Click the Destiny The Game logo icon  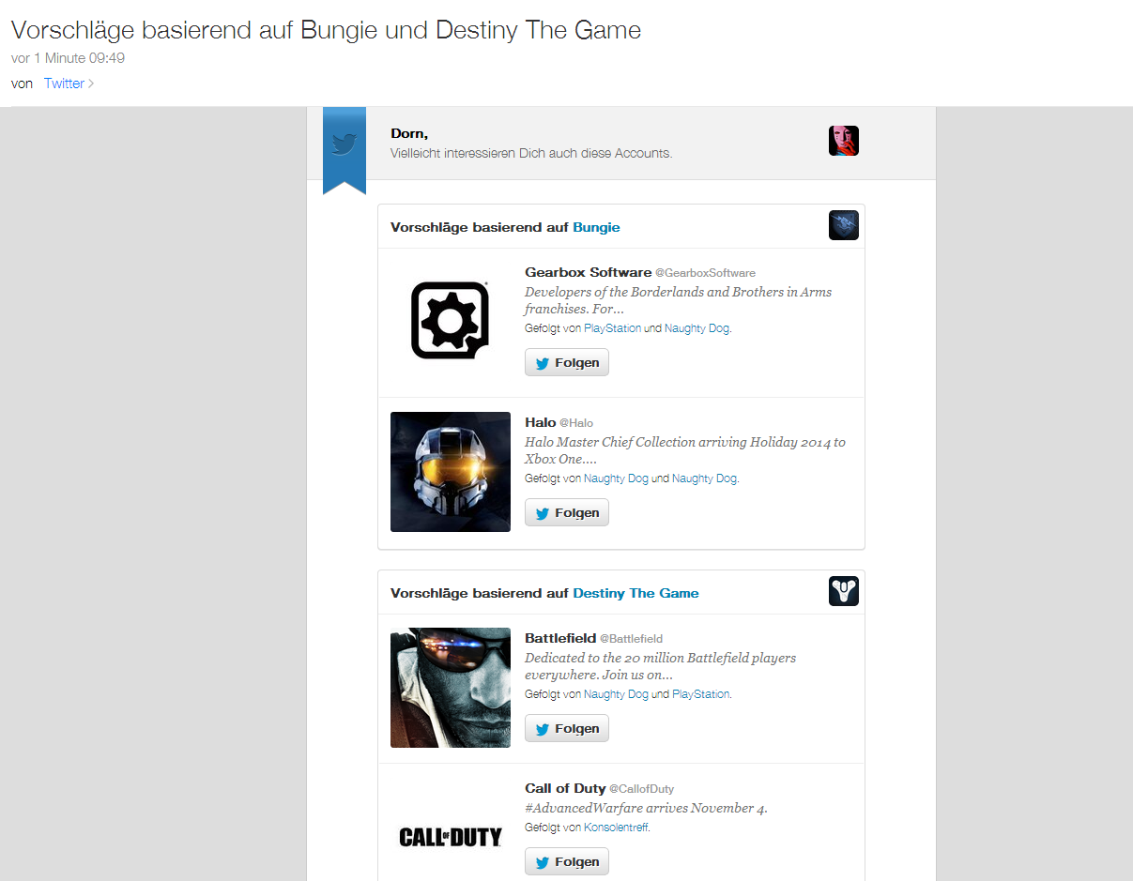pos(844,591)
